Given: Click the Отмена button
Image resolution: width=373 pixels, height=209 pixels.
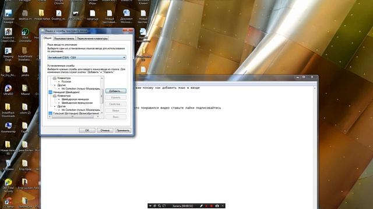Looking at the screenshot, I should [x=105, y=130].
